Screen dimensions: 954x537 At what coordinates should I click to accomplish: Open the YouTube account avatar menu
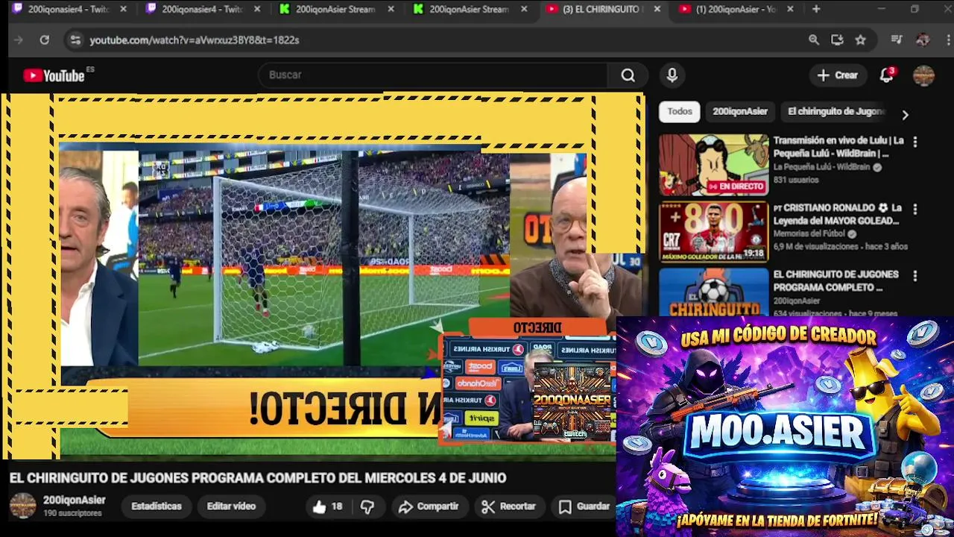click(923, 75)
